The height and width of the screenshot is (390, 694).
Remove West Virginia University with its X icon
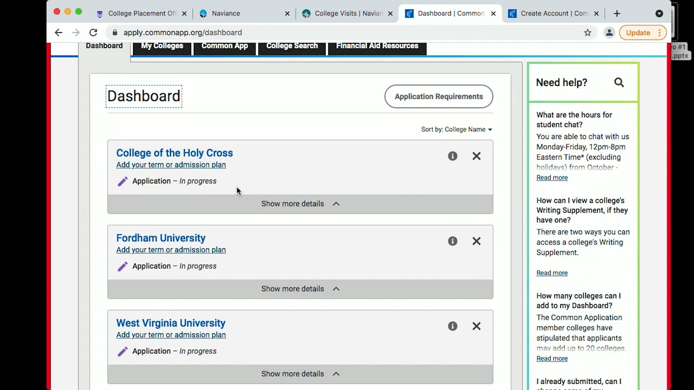(476, 326)
